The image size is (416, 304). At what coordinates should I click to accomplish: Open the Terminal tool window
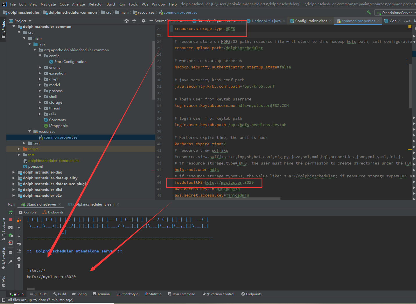pyautogui.click(x=102, y=294)
